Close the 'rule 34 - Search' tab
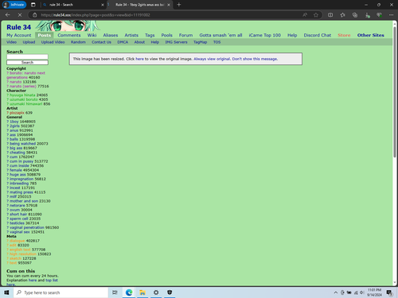The image size is (398, 298). tap(103, 5)
